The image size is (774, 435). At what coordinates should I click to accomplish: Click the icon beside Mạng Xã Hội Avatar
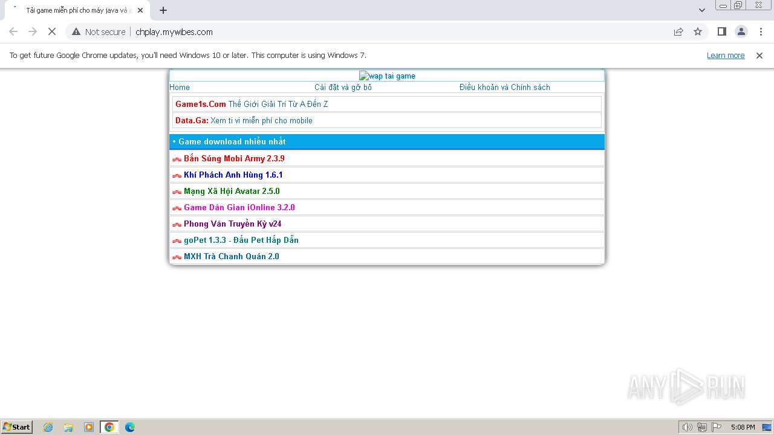177,192
